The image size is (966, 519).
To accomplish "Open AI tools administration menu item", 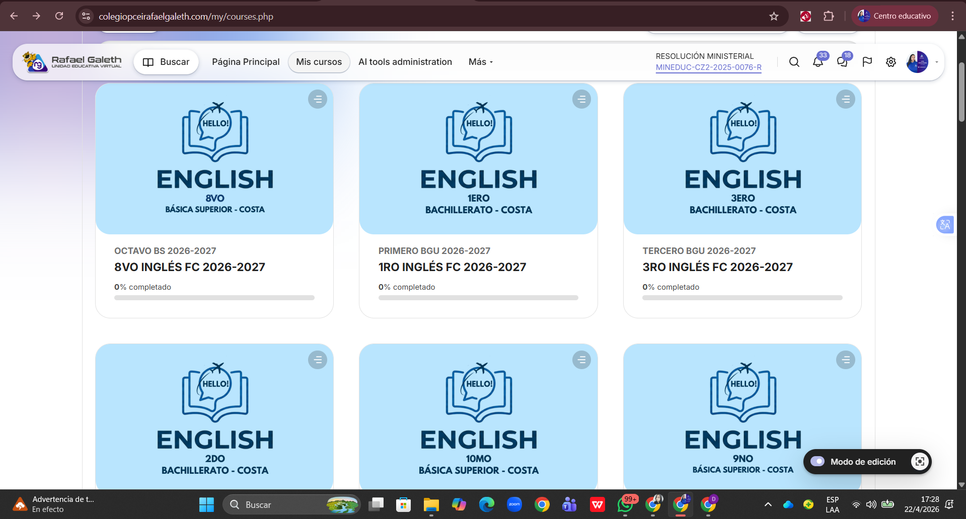I will [405, 62].
